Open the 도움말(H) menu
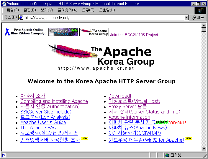The width and height of the screenshot is (208, 159). pos(107,10)
